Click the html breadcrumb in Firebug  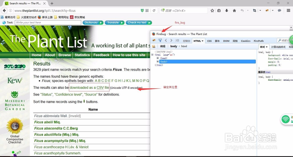click(184, 46)
